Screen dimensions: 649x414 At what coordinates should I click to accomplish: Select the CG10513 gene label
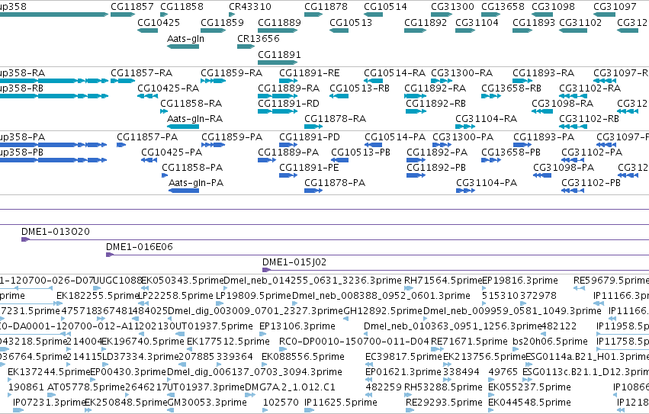351,22
